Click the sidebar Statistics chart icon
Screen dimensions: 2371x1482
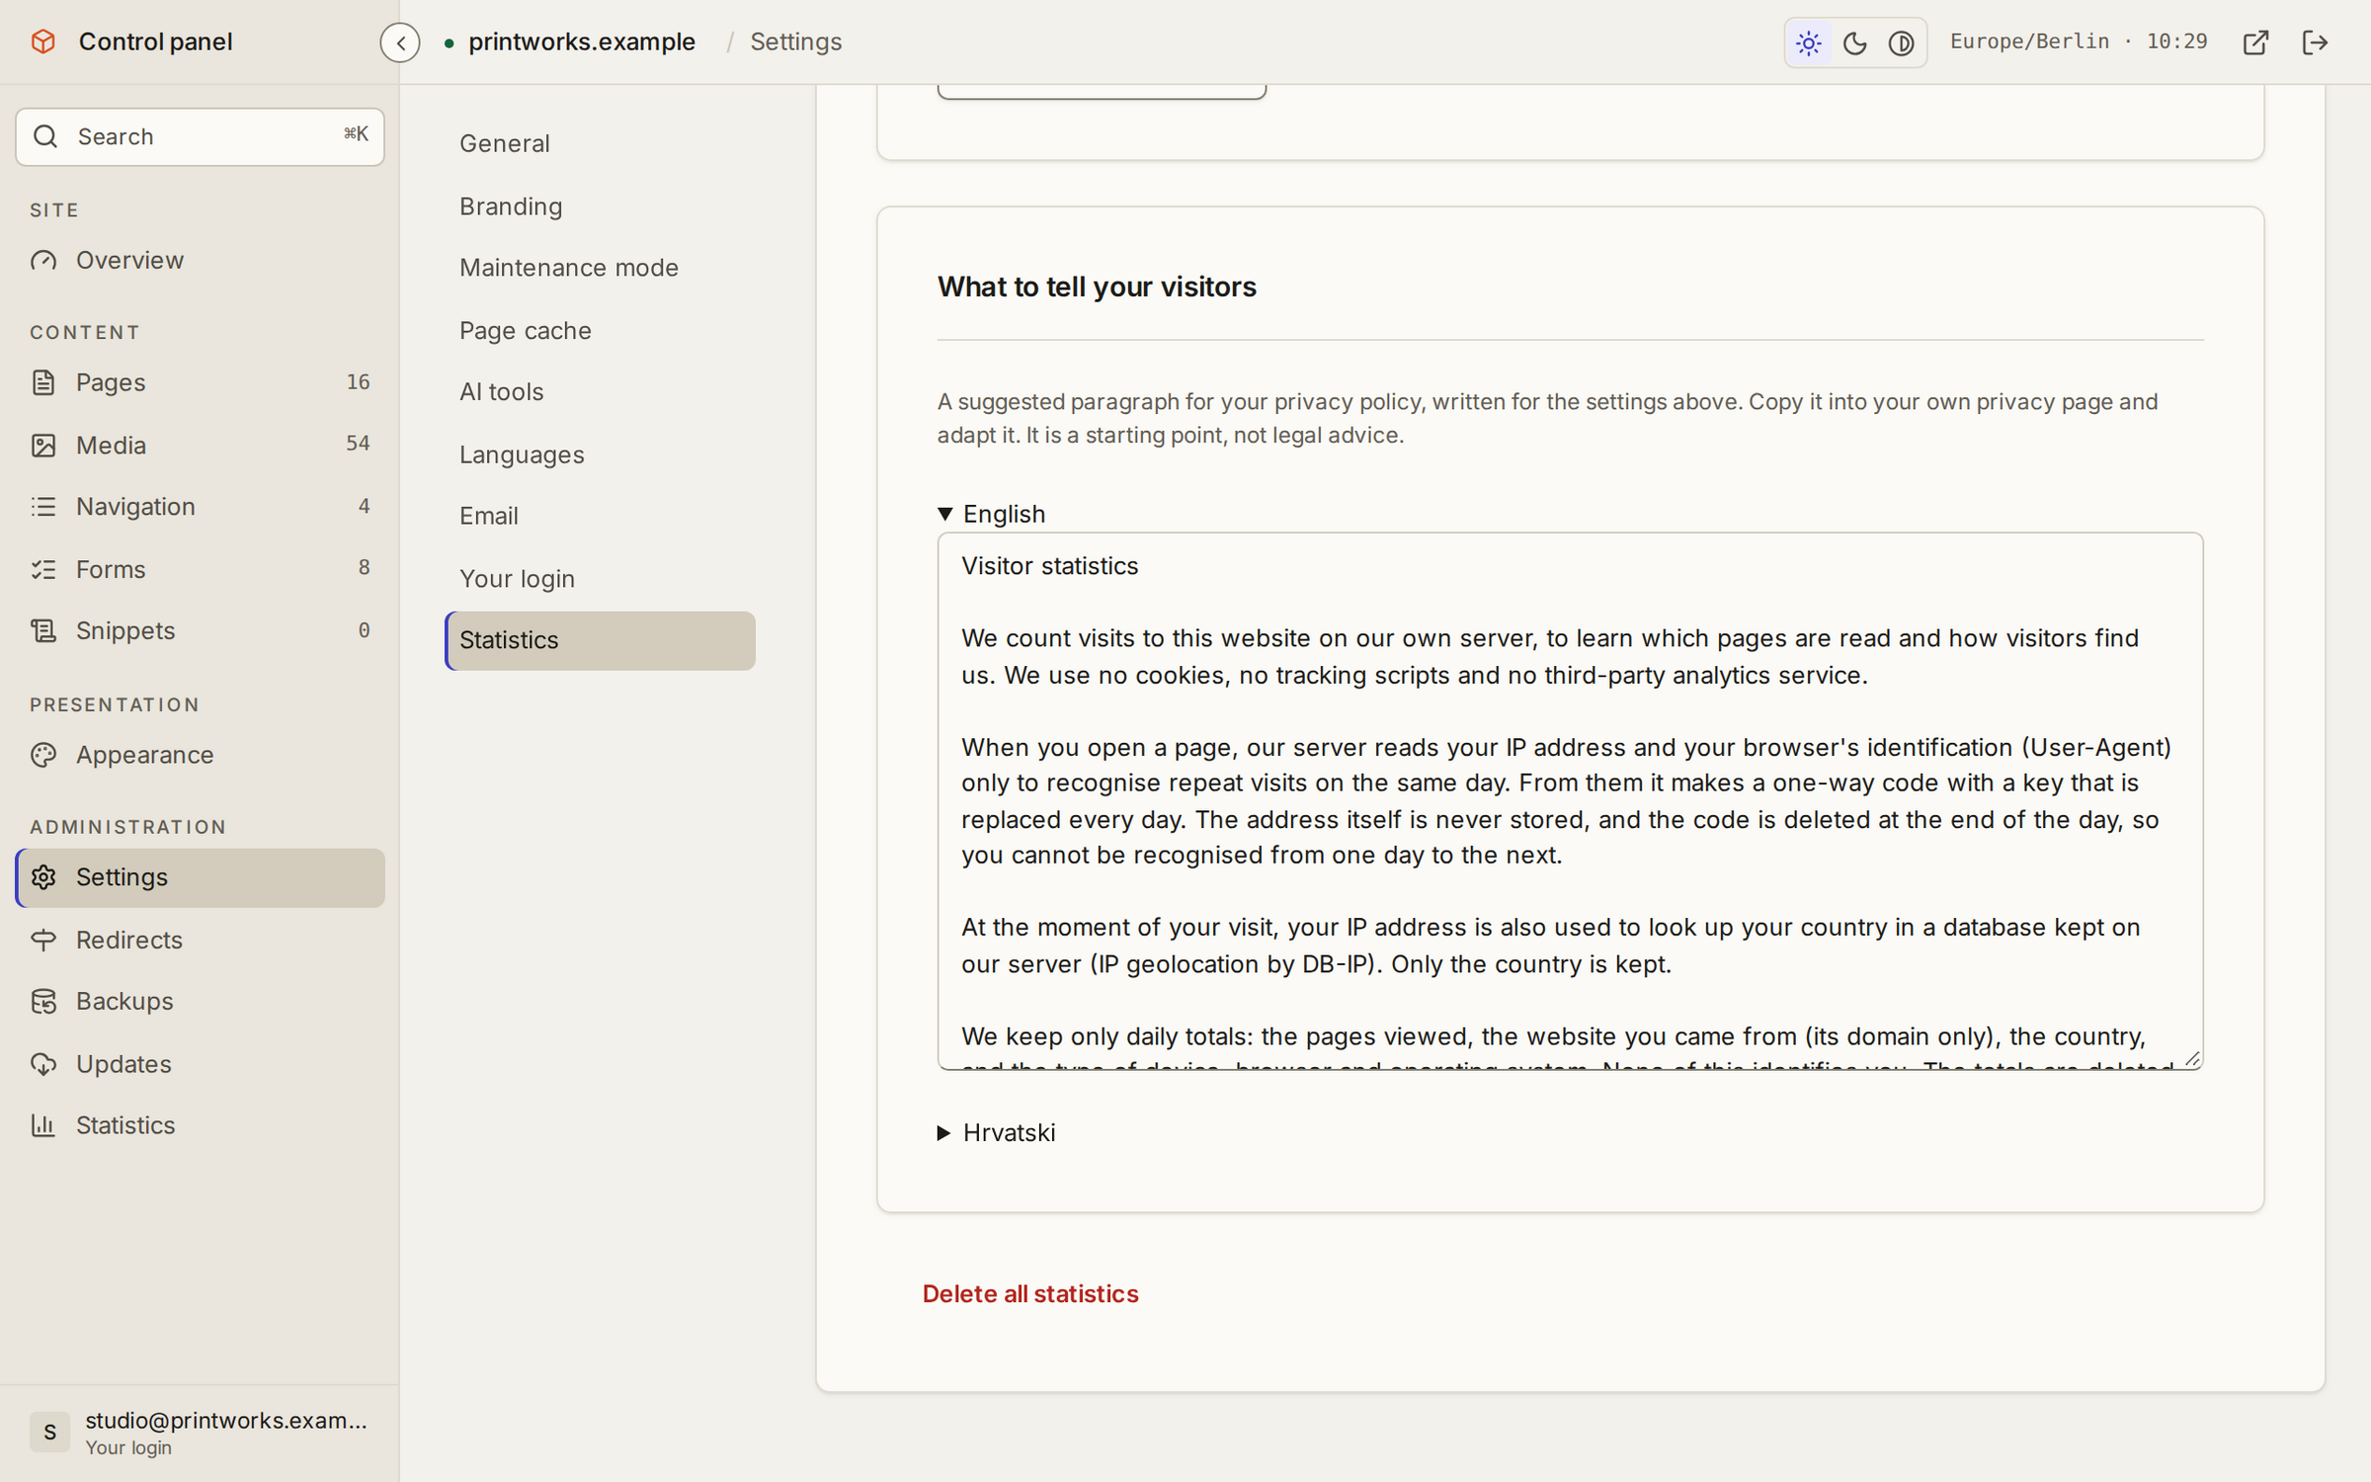pyautogui.click(x=43, y=1125)
